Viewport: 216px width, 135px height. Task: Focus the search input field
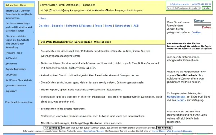click(x=184, y=8)
